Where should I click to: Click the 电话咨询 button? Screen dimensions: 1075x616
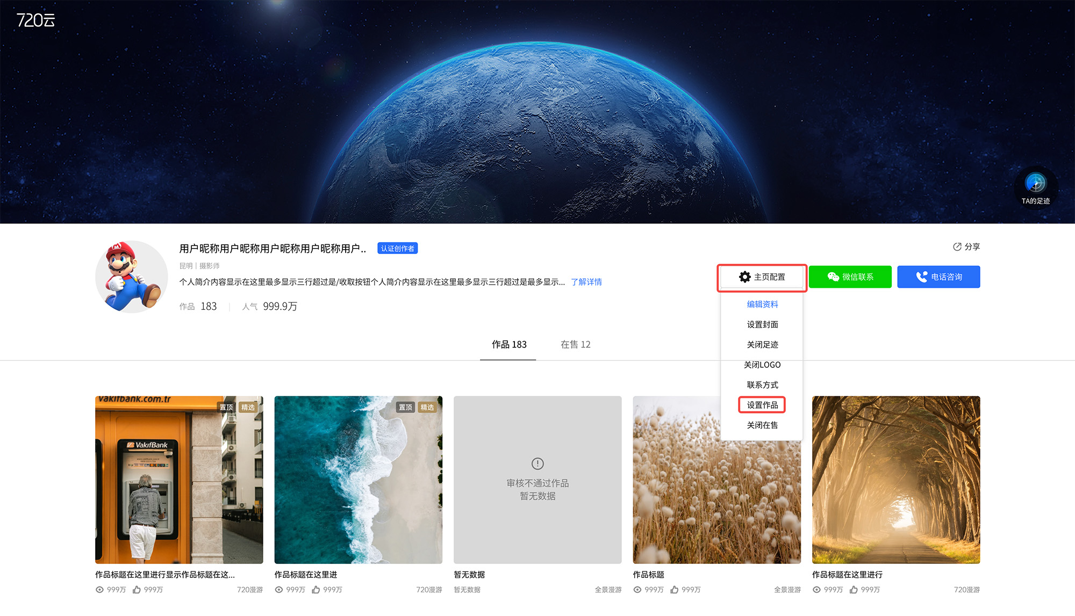(938, 277)
